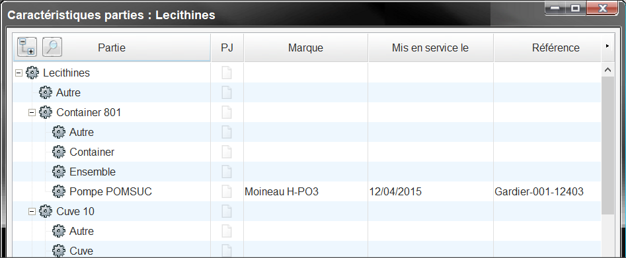Click the PJ column header
This screenshot has height=258, width=626.
(x=227, y=48)
